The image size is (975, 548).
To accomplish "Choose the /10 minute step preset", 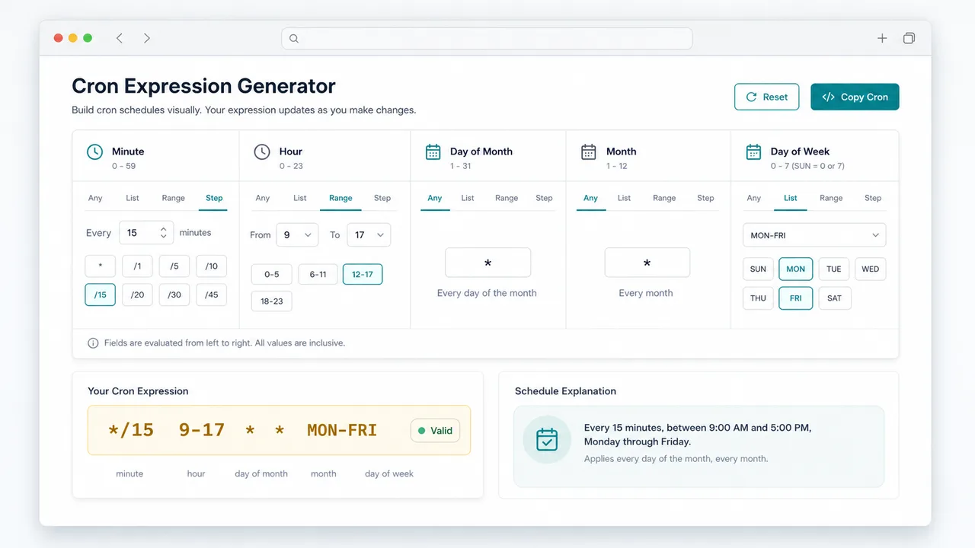I will [212, 266].
